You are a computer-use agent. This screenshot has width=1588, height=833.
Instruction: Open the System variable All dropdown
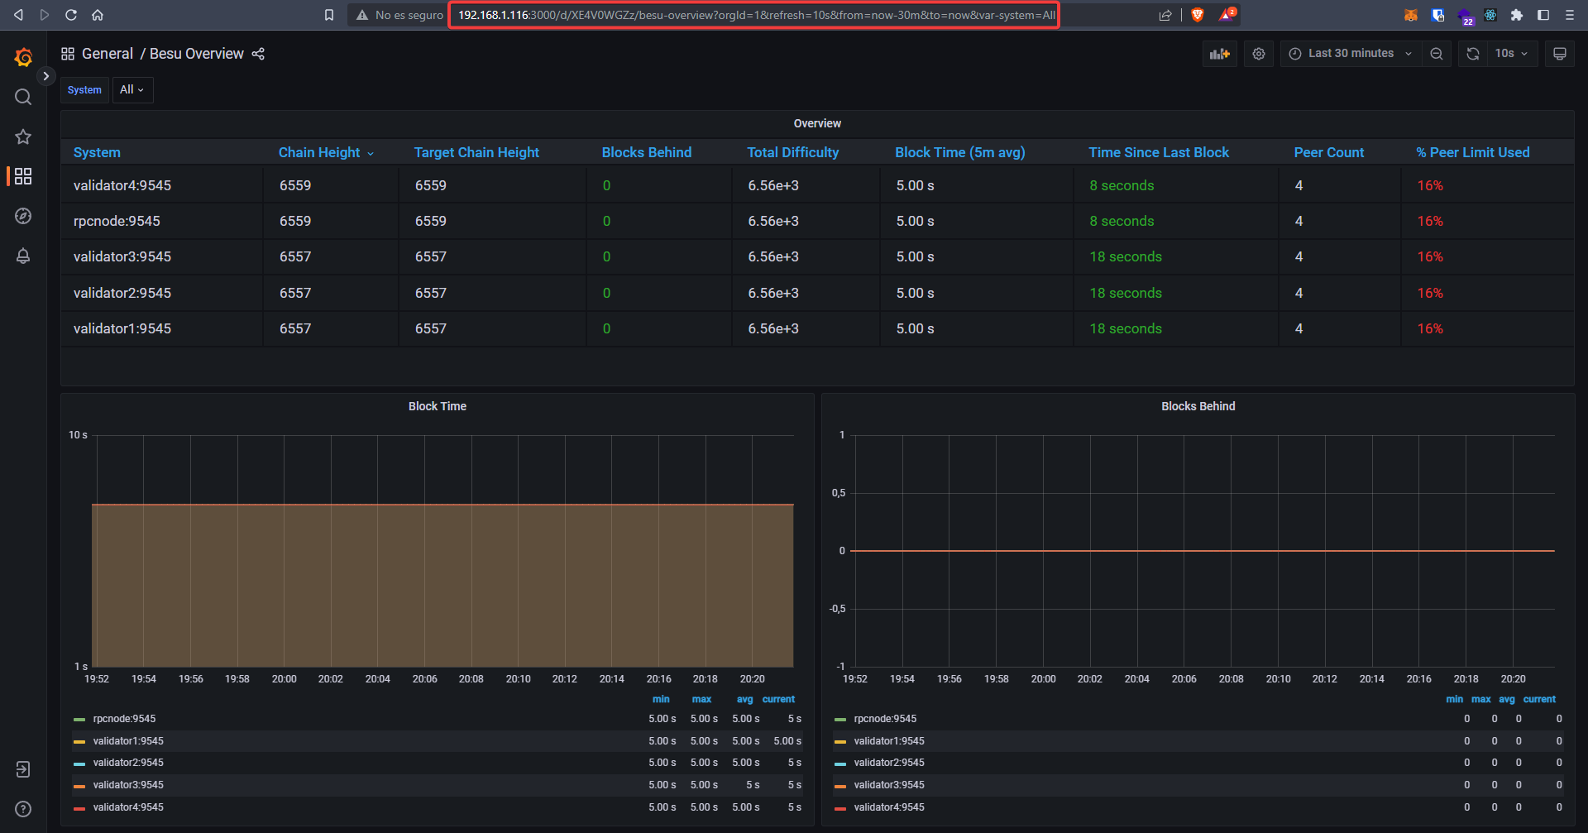tap(132, 89)
